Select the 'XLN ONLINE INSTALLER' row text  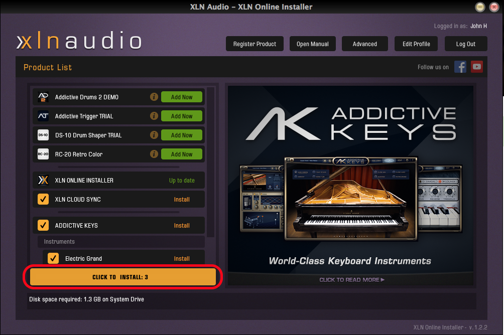click(x=84, y=181)
